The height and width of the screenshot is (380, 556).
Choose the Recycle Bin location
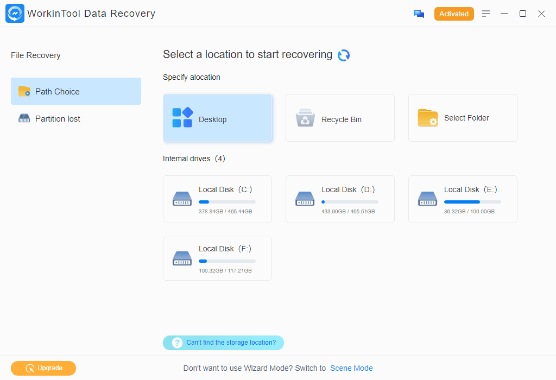(340, 118)
